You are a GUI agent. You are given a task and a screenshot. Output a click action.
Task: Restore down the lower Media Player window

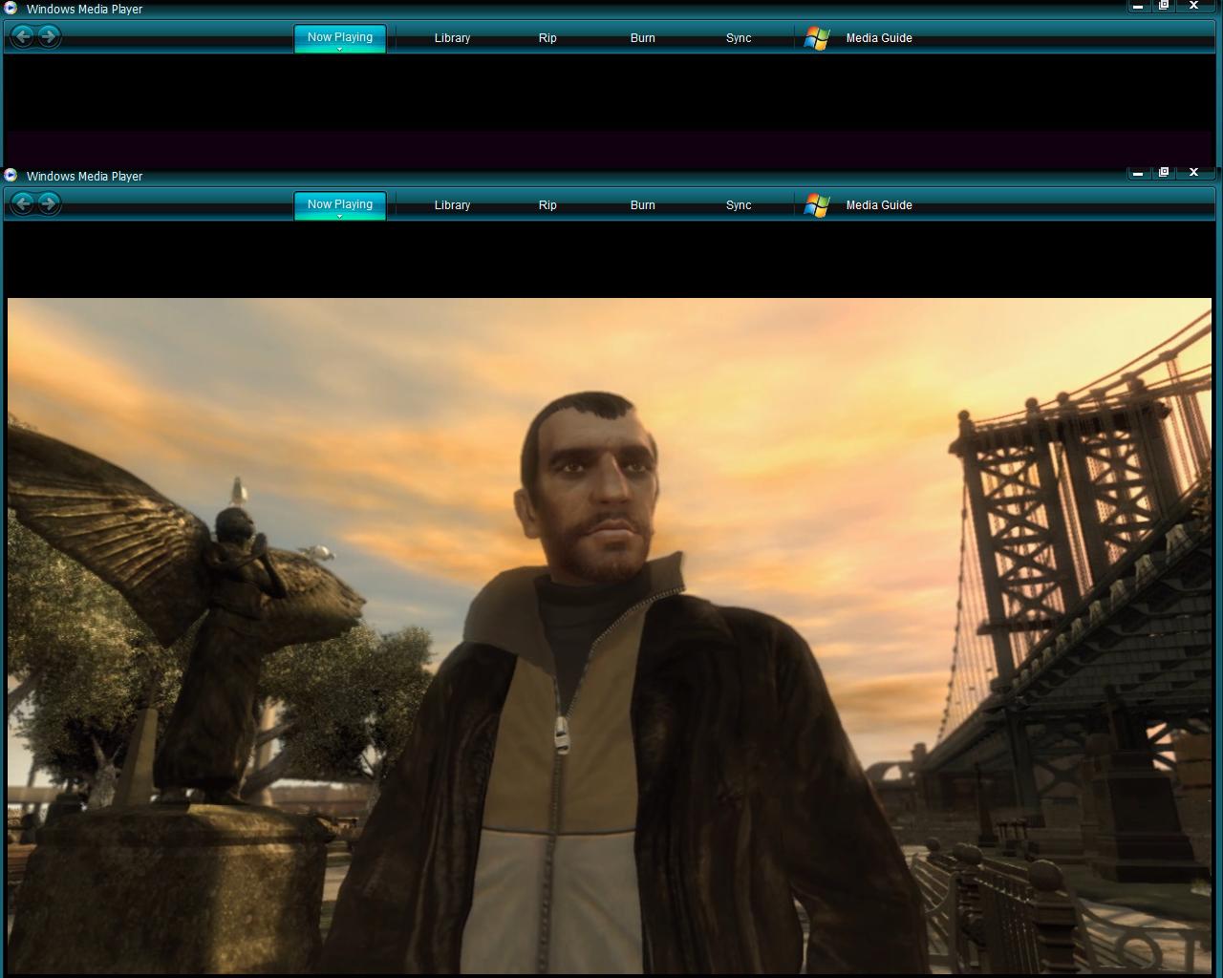1164,173
